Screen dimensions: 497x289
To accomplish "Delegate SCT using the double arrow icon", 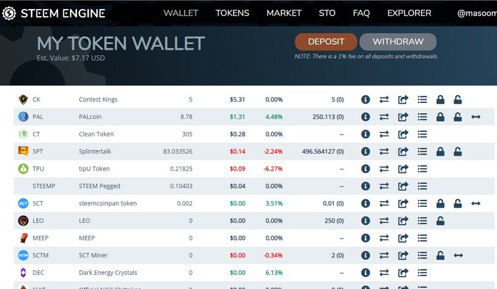I will tap(476, 204).
